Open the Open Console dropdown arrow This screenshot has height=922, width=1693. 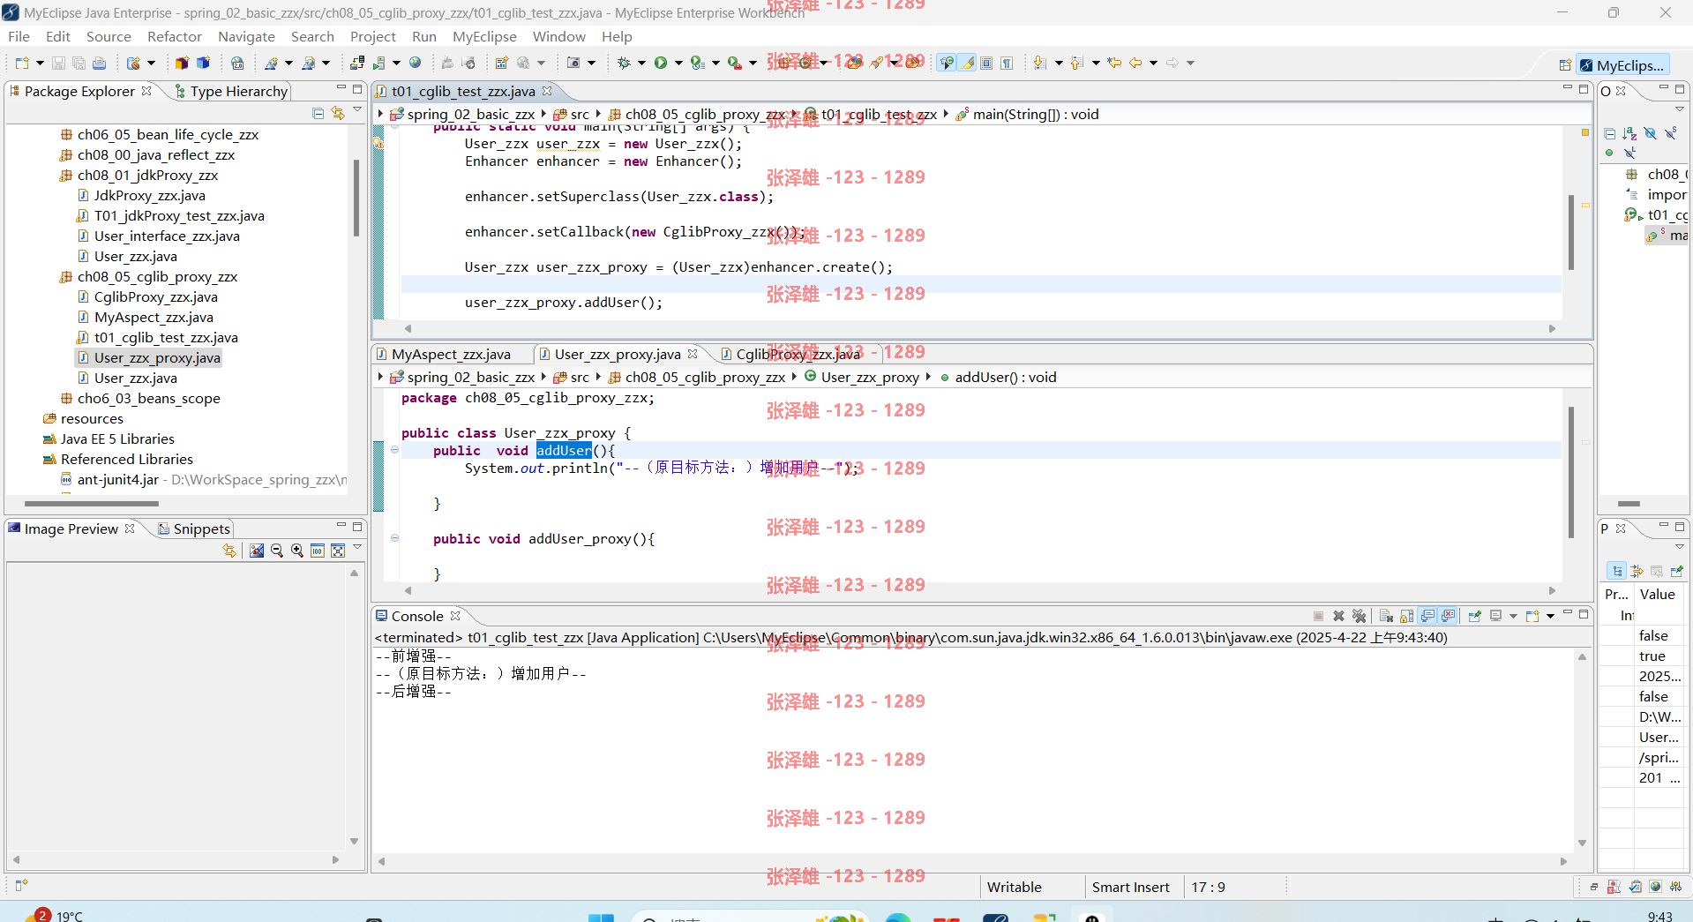coord(1550,616)
